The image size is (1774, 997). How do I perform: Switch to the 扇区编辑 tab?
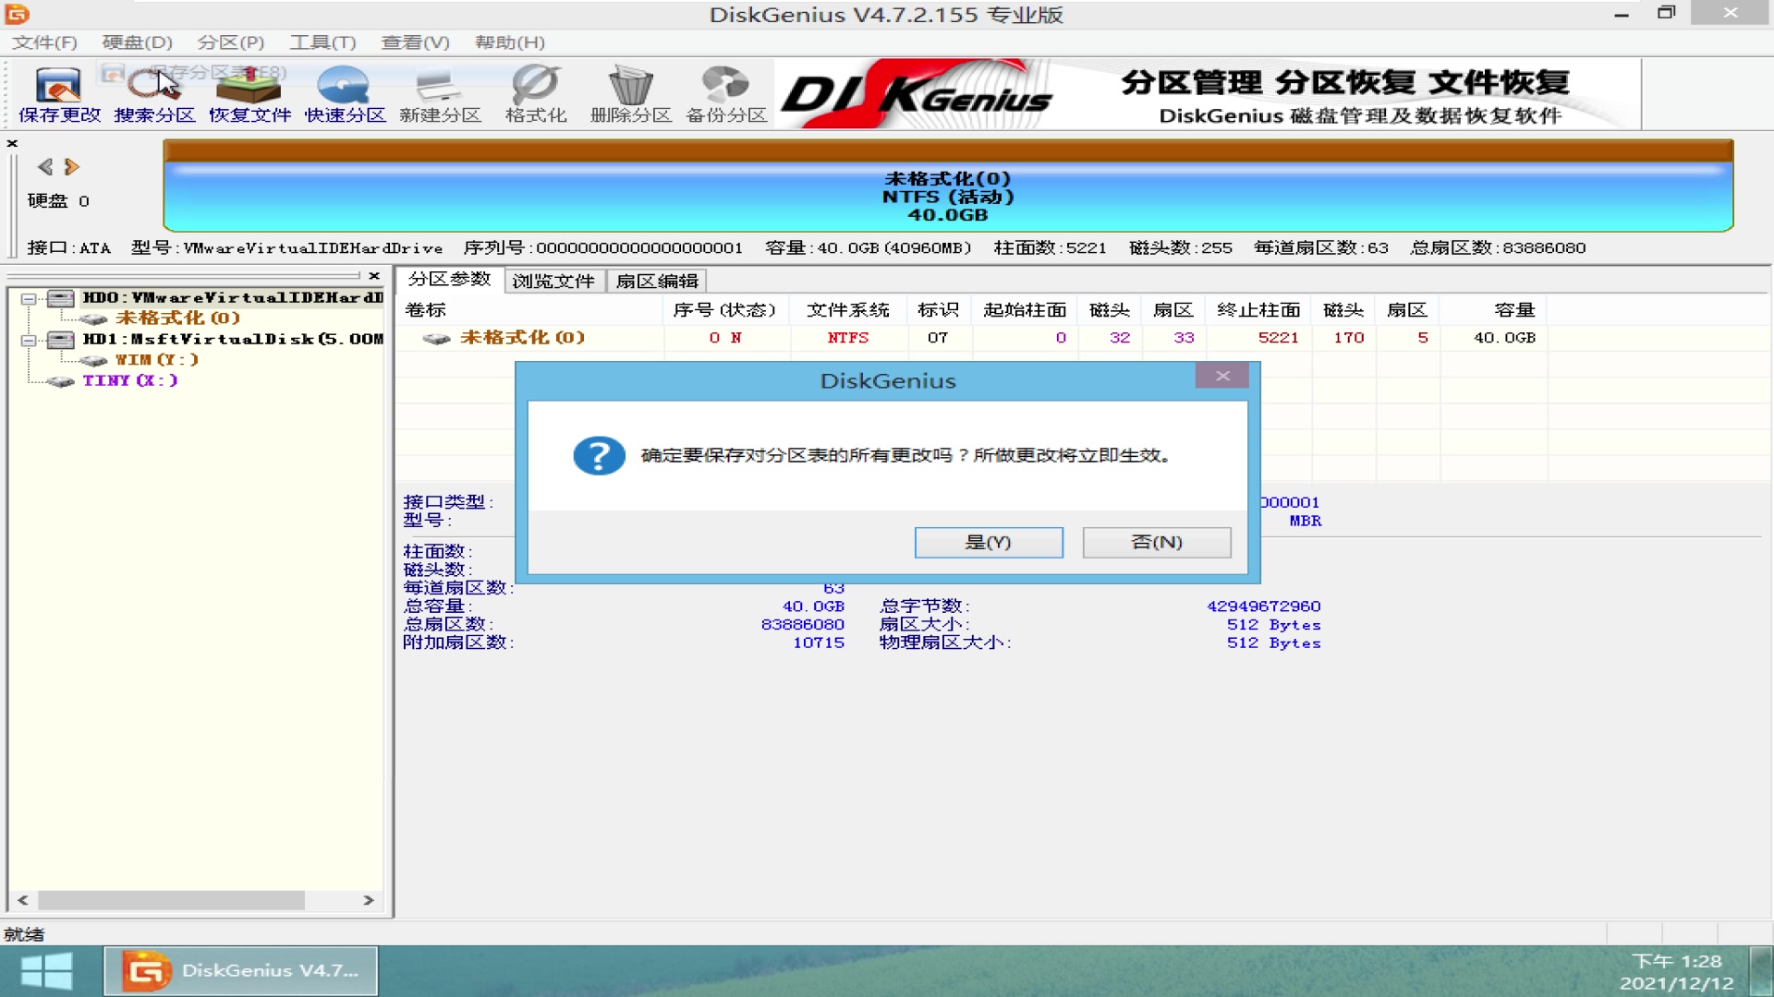click(x=657, y=281)
